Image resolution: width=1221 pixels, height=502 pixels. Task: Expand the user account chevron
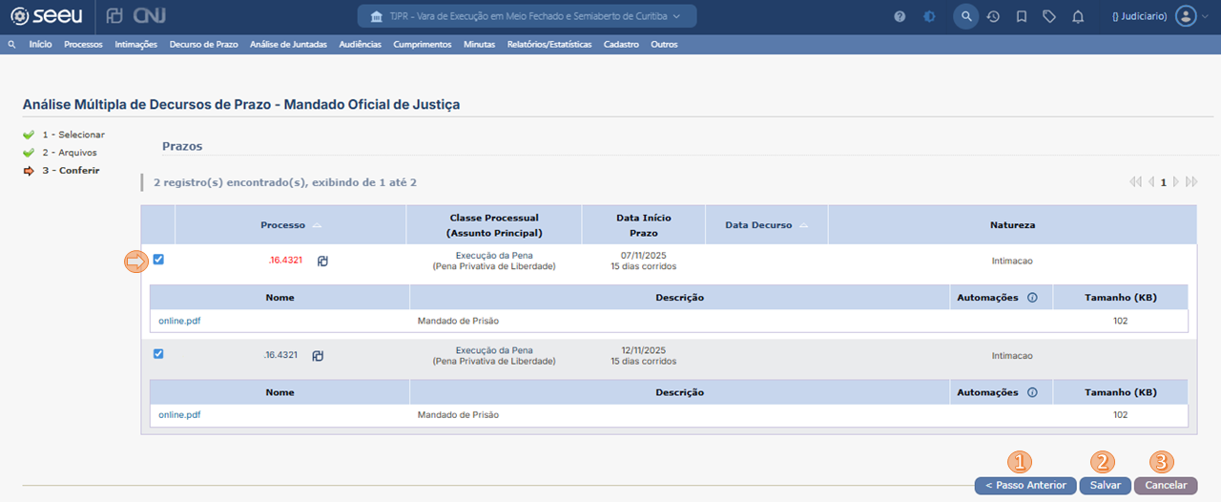click(x=1205, y=17)
